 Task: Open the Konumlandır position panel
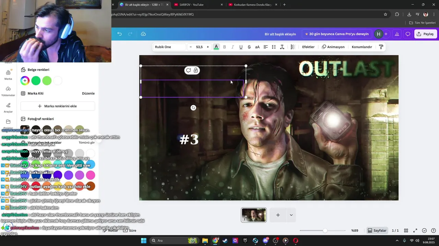(362, 47)
